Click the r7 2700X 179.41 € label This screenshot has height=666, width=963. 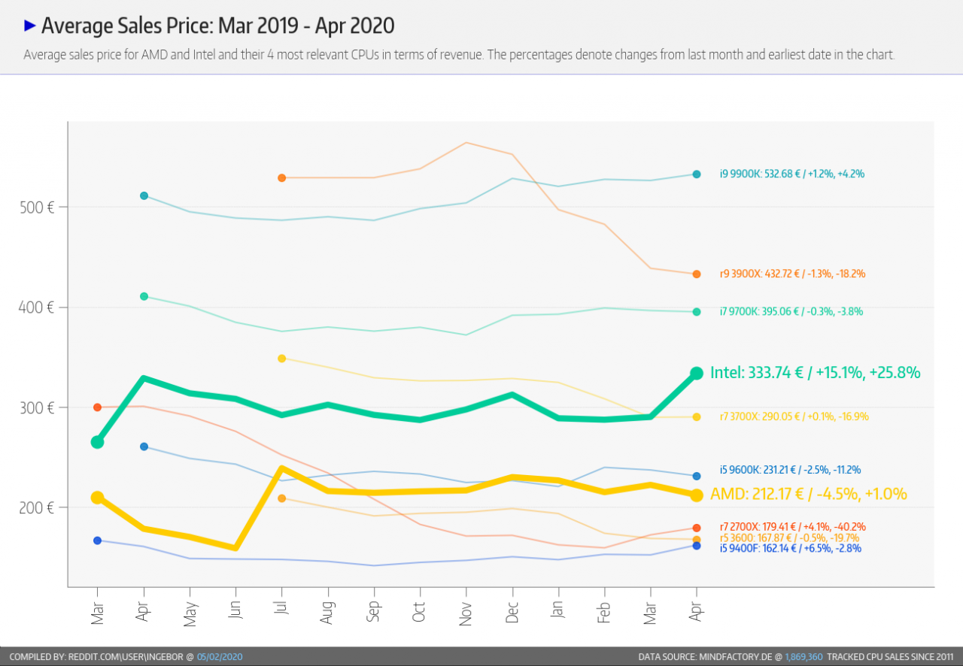coord(792,527)
